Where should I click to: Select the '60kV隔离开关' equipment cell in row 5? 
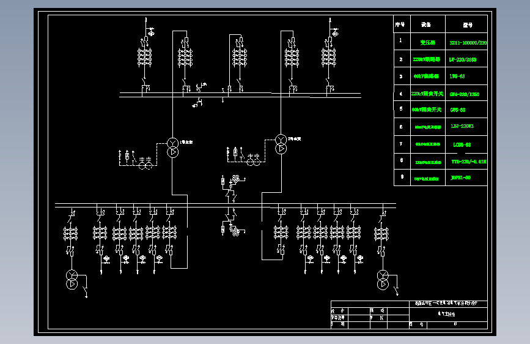tap(427, 110)
